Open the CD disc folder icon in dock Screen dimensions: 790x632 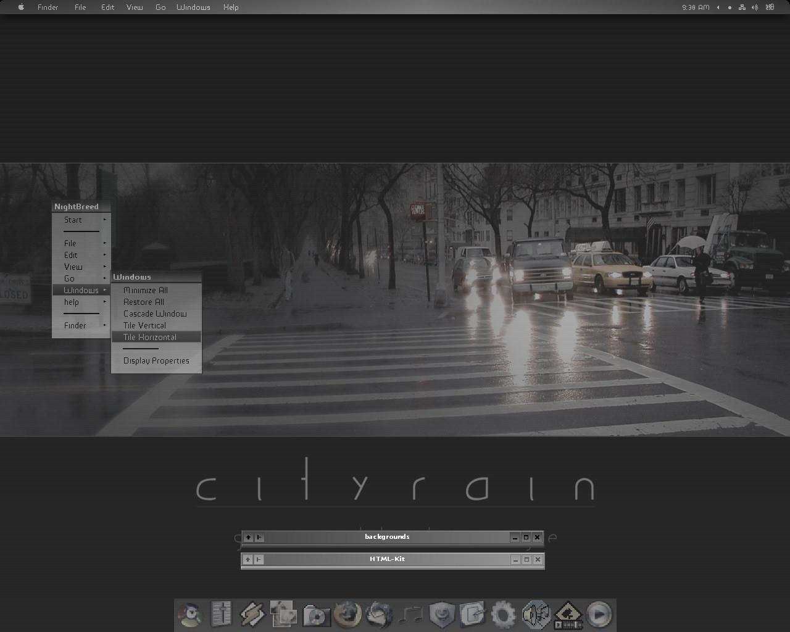(315, 615)
